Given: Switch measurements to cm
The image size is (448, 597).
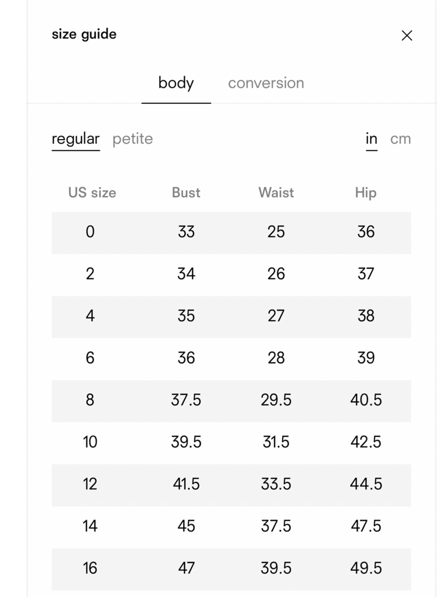Looking at the screenshot, I should tap(401, 139).
